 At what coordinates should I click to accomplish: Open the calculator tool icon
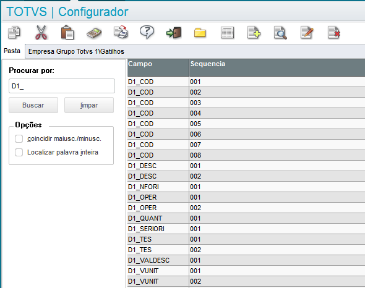coord(94,33)
